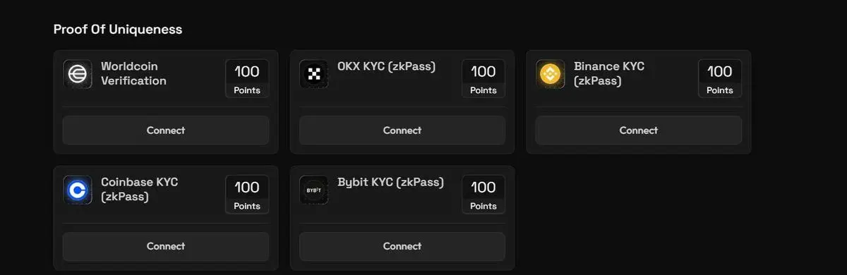Connect Coinbase KYC via zkPass
847x275 pixels.
click(166, 246)
